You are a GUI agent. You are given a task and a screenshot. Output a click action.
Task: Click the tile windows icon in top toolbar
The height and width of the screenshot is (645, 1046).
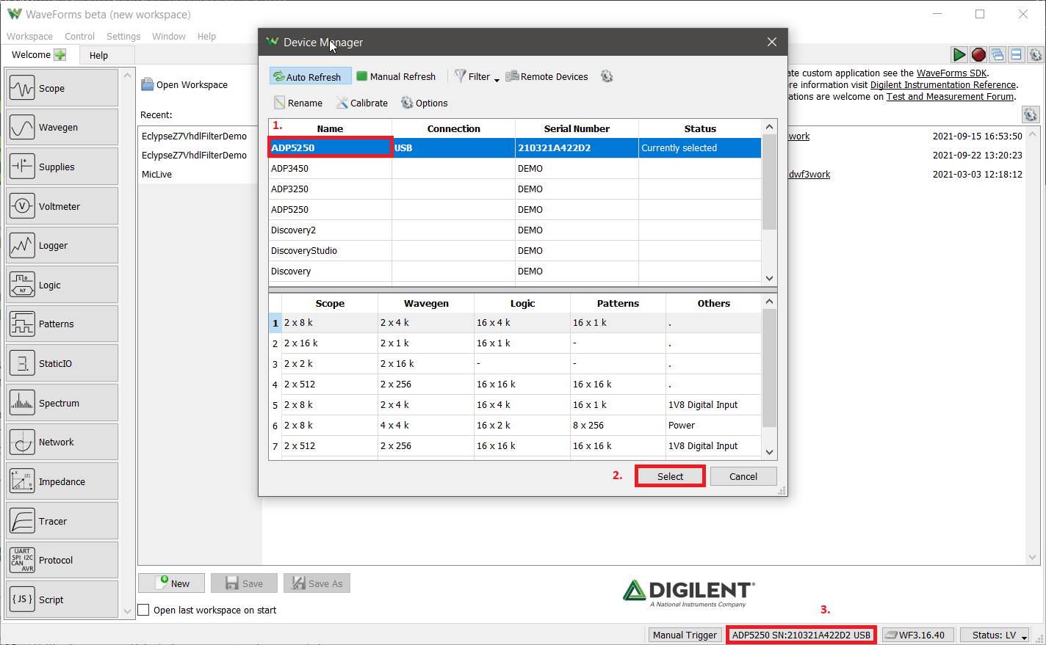click(x=1016, y=54)
